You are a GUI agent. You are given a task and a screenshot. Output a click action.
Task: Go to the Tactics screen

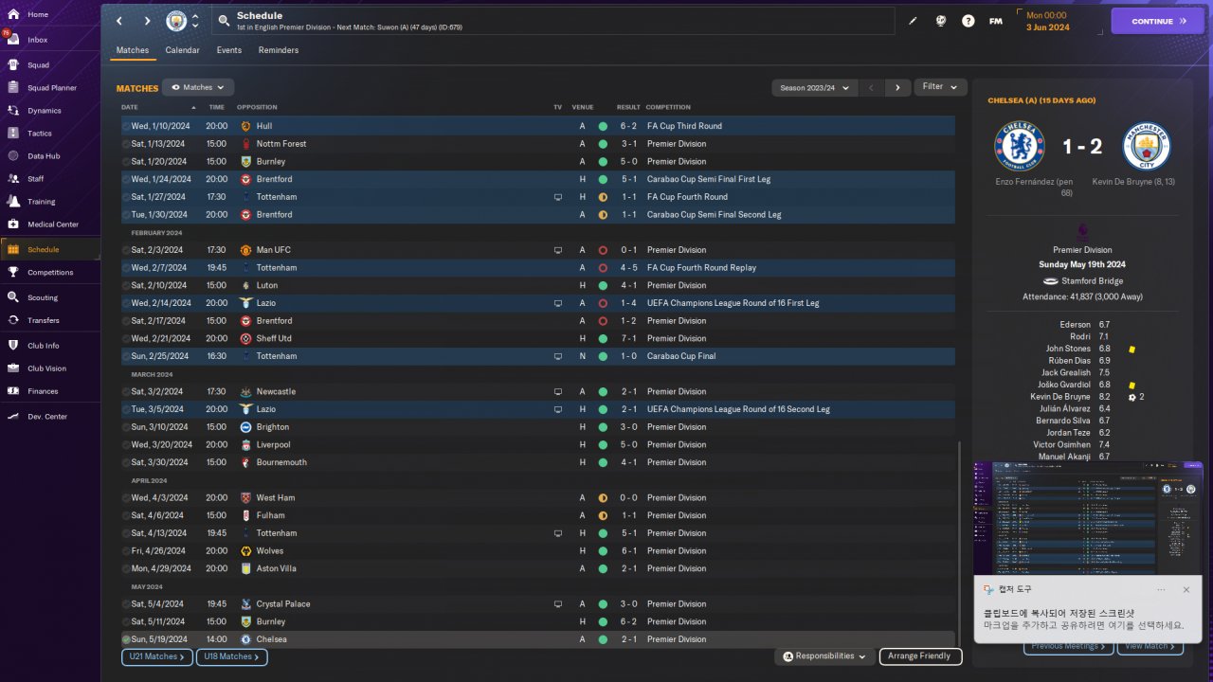tap(40, 134)
